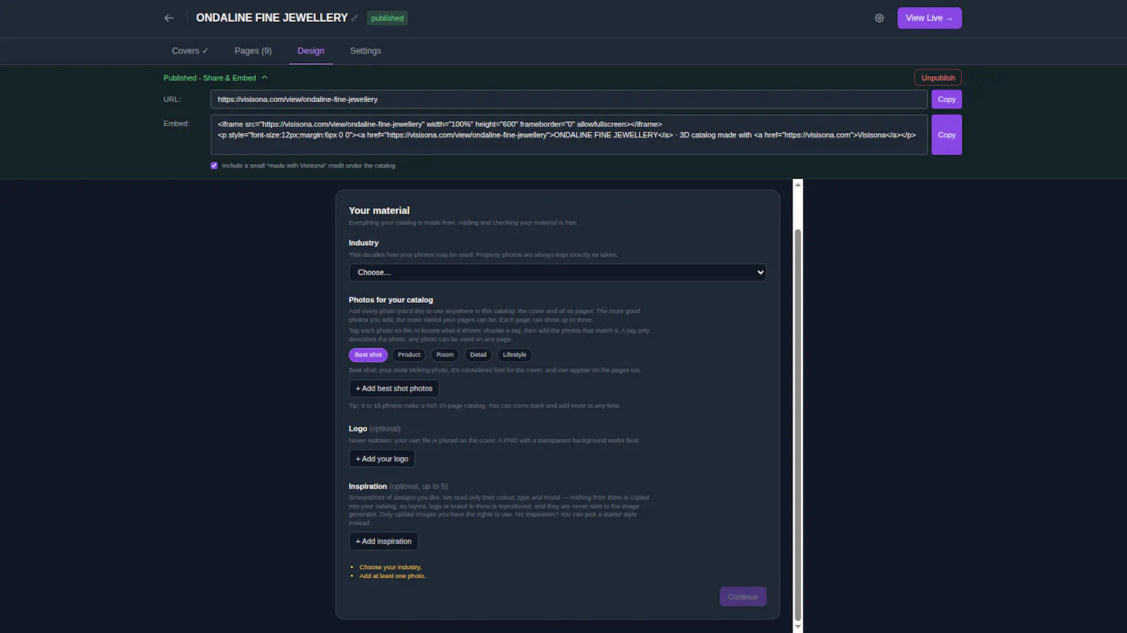This screenshot has height=633, width=1127.
Task: Click Add best shot photos
Action: [x=394, y=389]
